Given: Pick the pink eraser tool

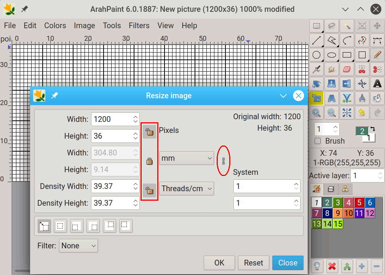Looking at the screenshot, I should (347, 69).
